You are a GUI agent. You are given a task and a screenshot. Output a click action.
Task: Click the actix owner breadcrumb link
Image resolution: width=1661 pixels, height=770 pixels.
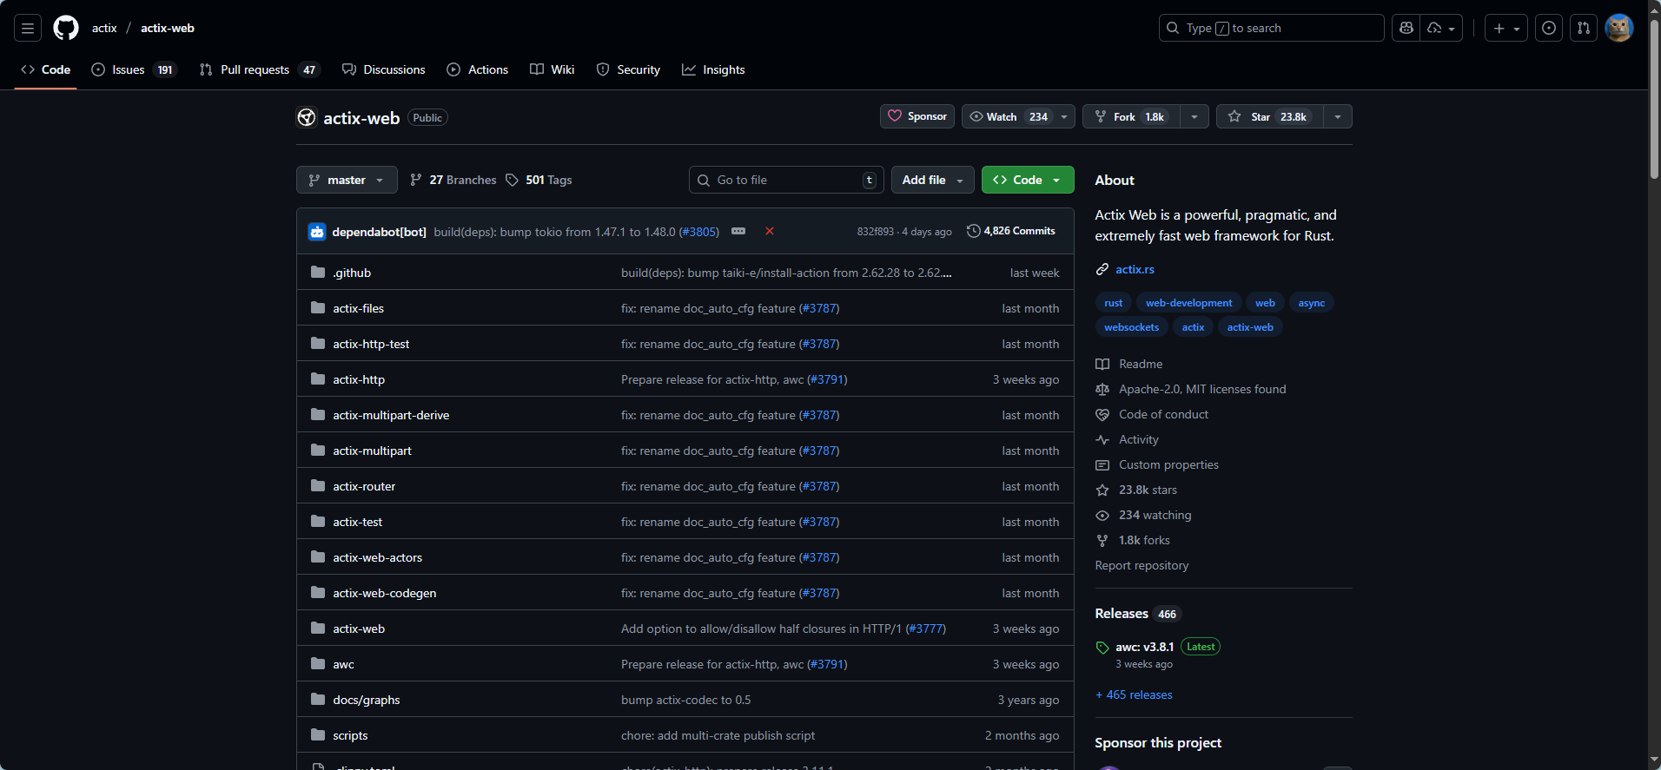tap(104, 28)
